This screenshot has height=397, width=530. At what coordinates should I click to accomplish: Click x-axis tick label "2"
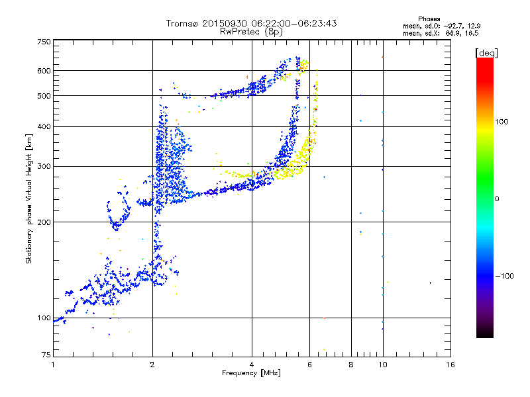point(152,365)
